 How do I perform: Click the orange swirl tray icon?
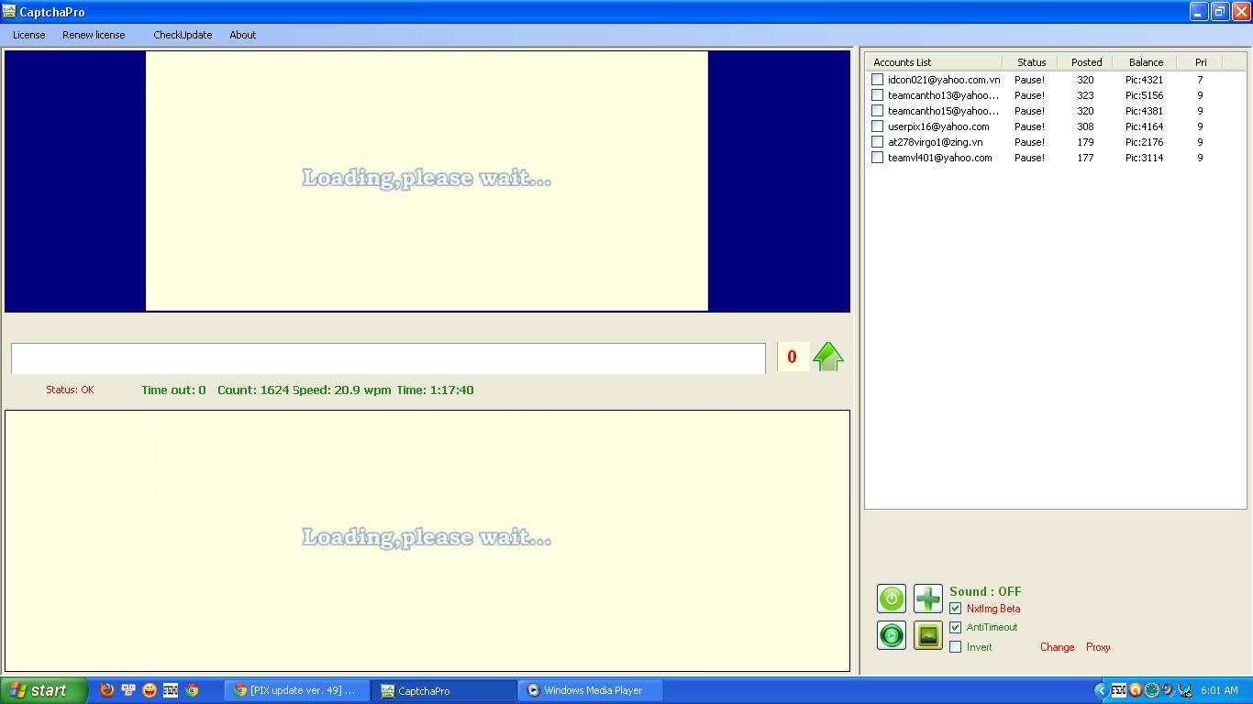pos(1136,690)
